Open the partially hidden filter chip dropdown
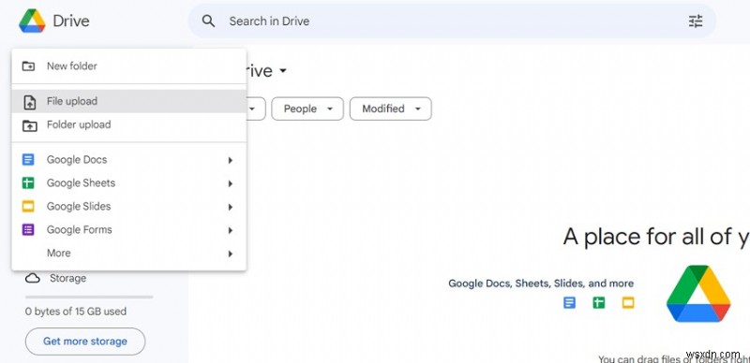The image size is (750, 363). click(x=255, y=109)
